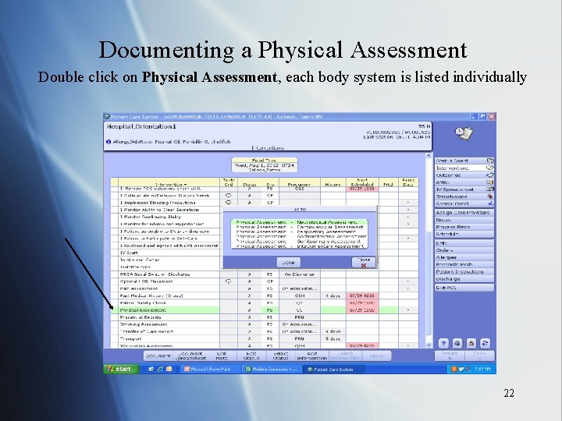Image resolution: width=562 pixels, height=421 pixels.
Task: Click the Document toolbar button
Action: 158,356
